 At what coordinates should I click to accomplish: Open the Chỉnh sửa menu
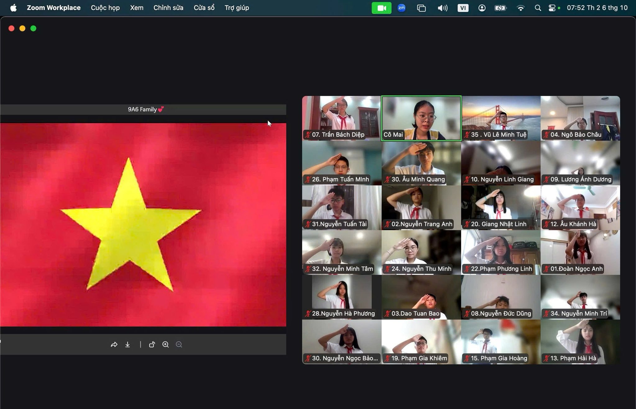(x=168, y=8)
